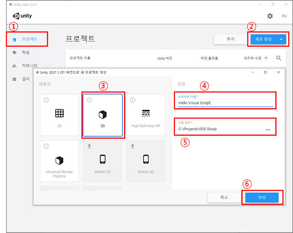The image size is (293, 233).
Task: Close the new project dialog
Action: 278,72
